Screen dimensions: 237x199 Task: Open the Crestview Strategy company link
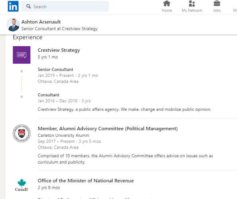point(59,50)
